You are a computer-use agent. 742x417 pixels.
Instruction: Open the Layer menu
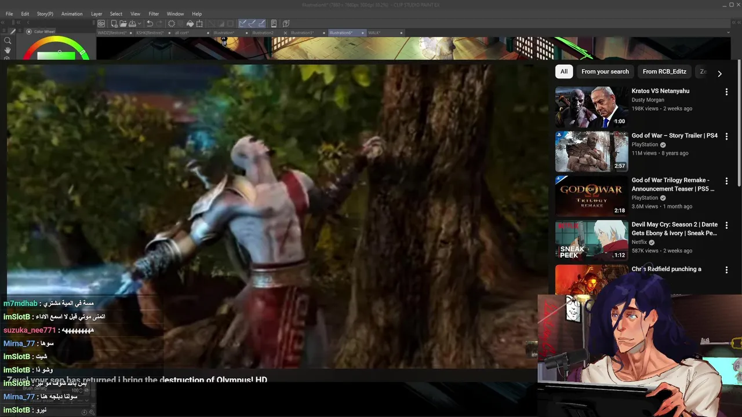[x=96, y=14]
